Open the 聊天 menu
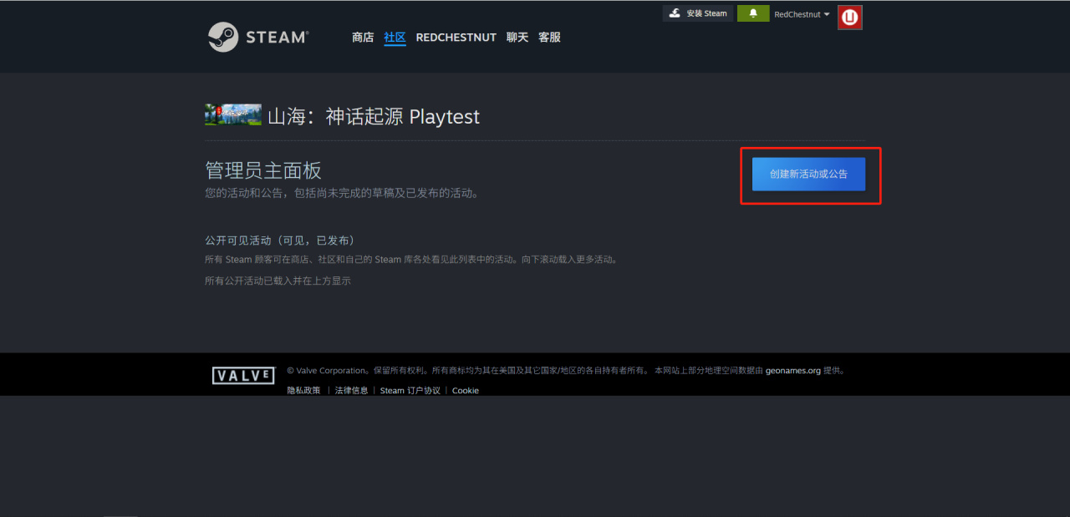Image resolution: width=1070 pixels, height=517 pixels. tap(517, 38)
